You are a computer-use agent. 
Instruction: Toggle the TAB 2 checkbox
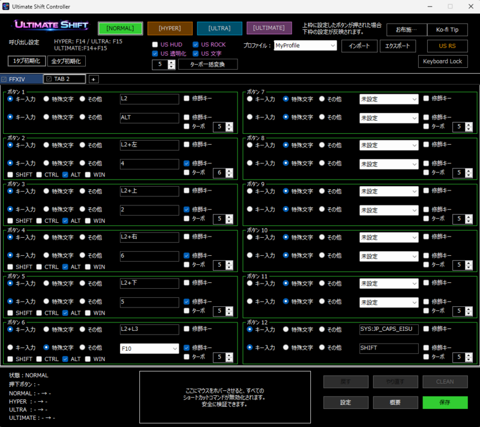(49, 79)
